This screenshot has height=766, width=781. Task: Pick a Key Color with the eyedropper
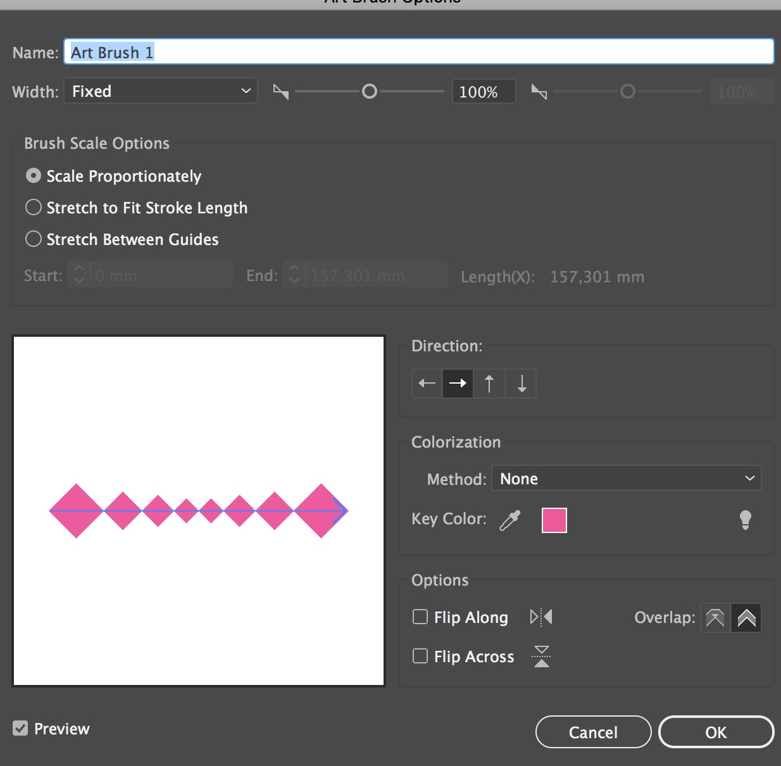point(509,519)
